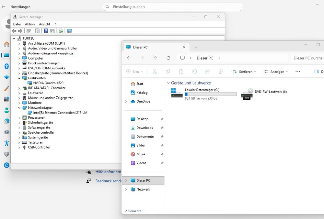324x219 pixels.
Task: Collapse the Geräte und Laufwerke group
Action: (168, 83)
